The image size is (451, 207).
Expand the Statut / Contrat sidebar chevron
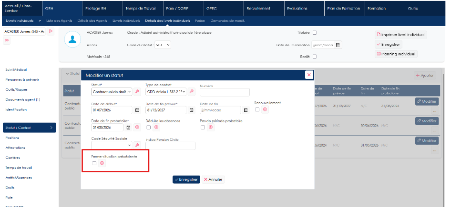coord(51,128)
